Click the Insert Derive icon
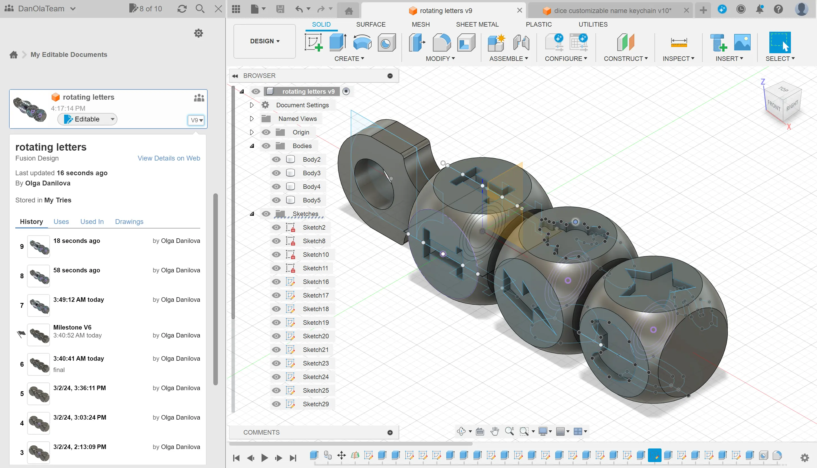The image size is (817, 468). [x=718, y=42]
